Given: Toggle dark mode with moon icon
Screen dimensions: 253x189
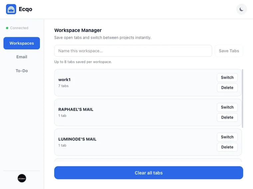Looking at the screenshot, I should [x=241, y=9].
